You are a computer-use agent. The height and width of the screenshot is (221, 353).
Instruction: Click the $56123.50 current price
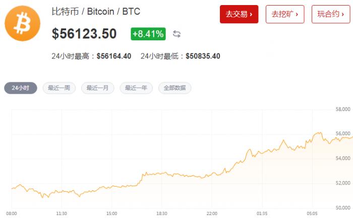[84, 34]
